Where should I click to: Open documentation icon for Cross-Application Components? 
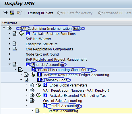15,49
